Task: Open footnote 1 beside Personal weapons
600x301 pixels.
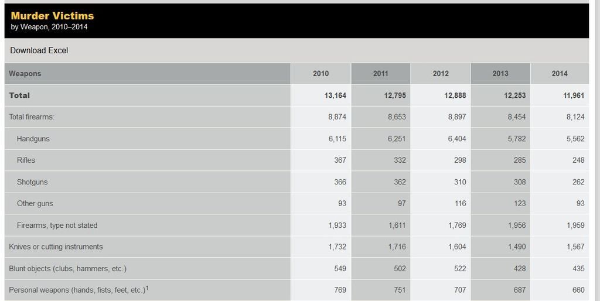Action: [147, 288]
